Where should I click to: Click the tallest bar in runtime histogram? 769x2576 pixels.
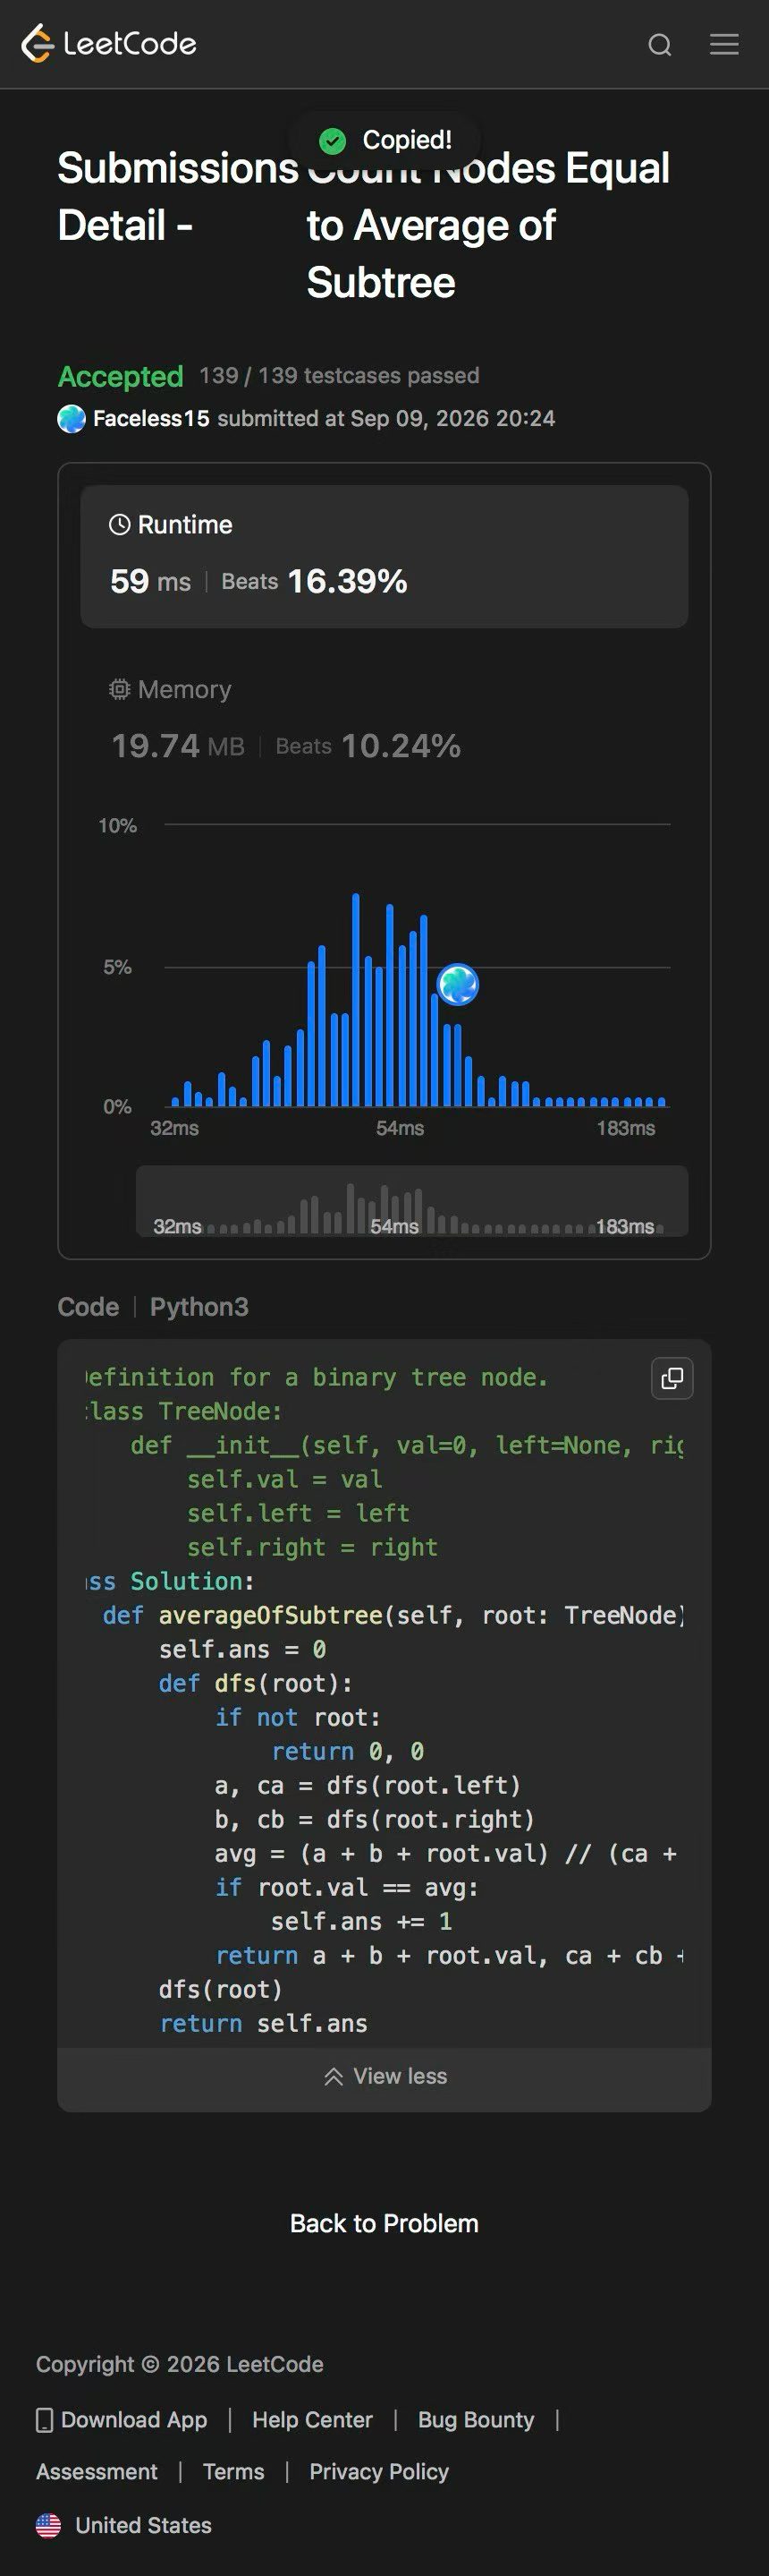356,1000
